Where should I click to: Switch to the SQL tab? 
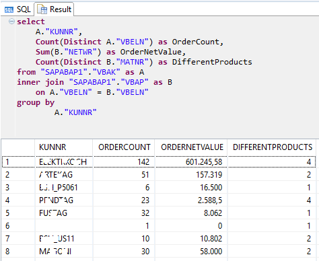pos(17,9)
